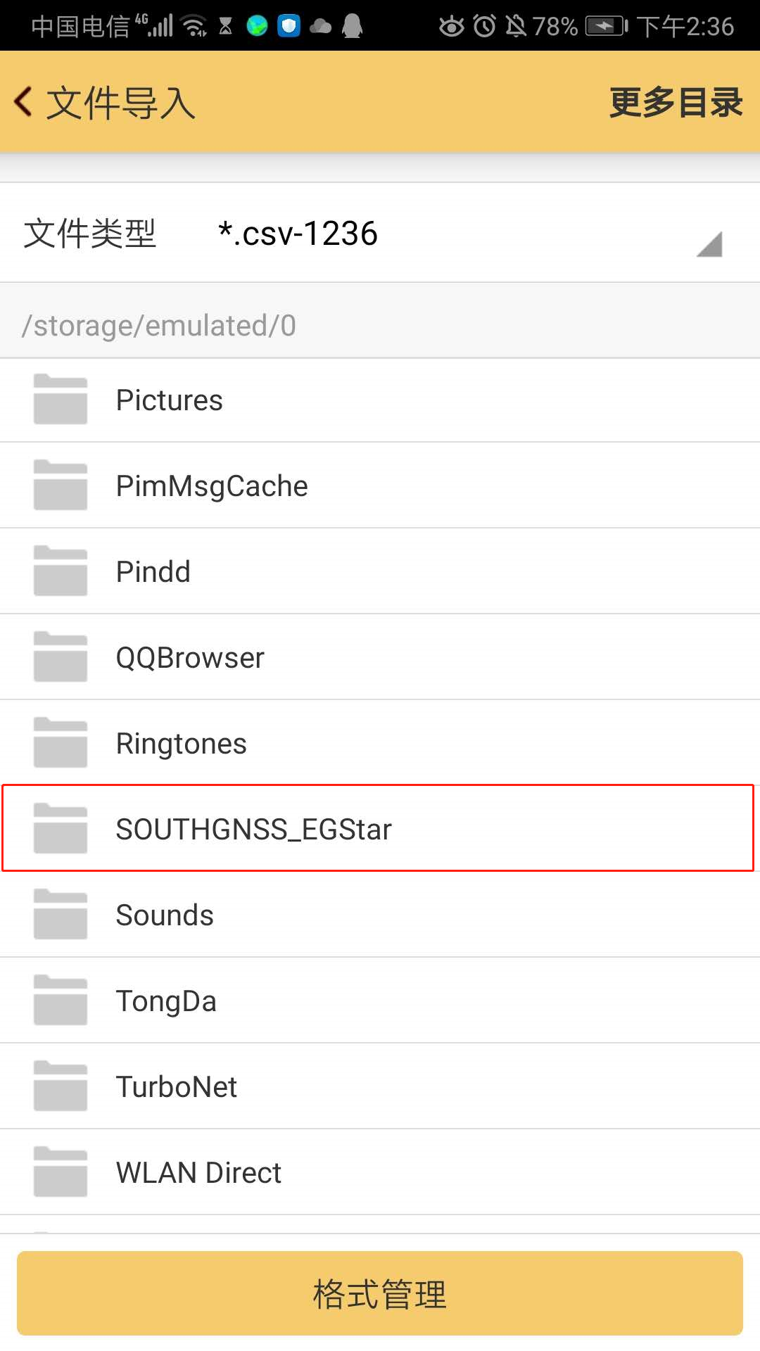This screenshot has height=1351, width=760.
Task: Open the *.csv-1236 file type selector
Action: point(298,234)
